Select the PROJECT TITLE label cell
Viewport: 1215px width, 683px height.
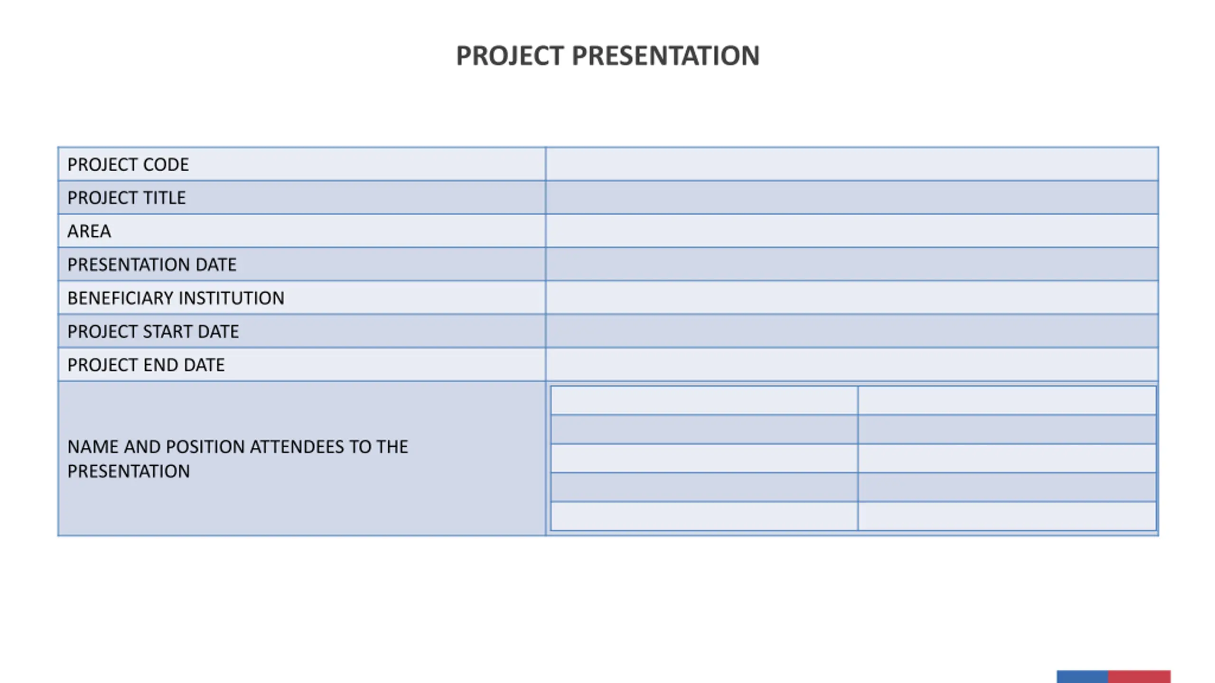click(302, 197)
